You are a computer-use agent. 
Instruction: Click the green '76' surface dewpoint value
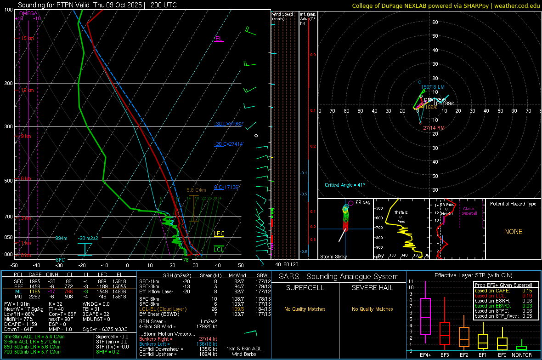pyautogui.click(x=186, y=260)
